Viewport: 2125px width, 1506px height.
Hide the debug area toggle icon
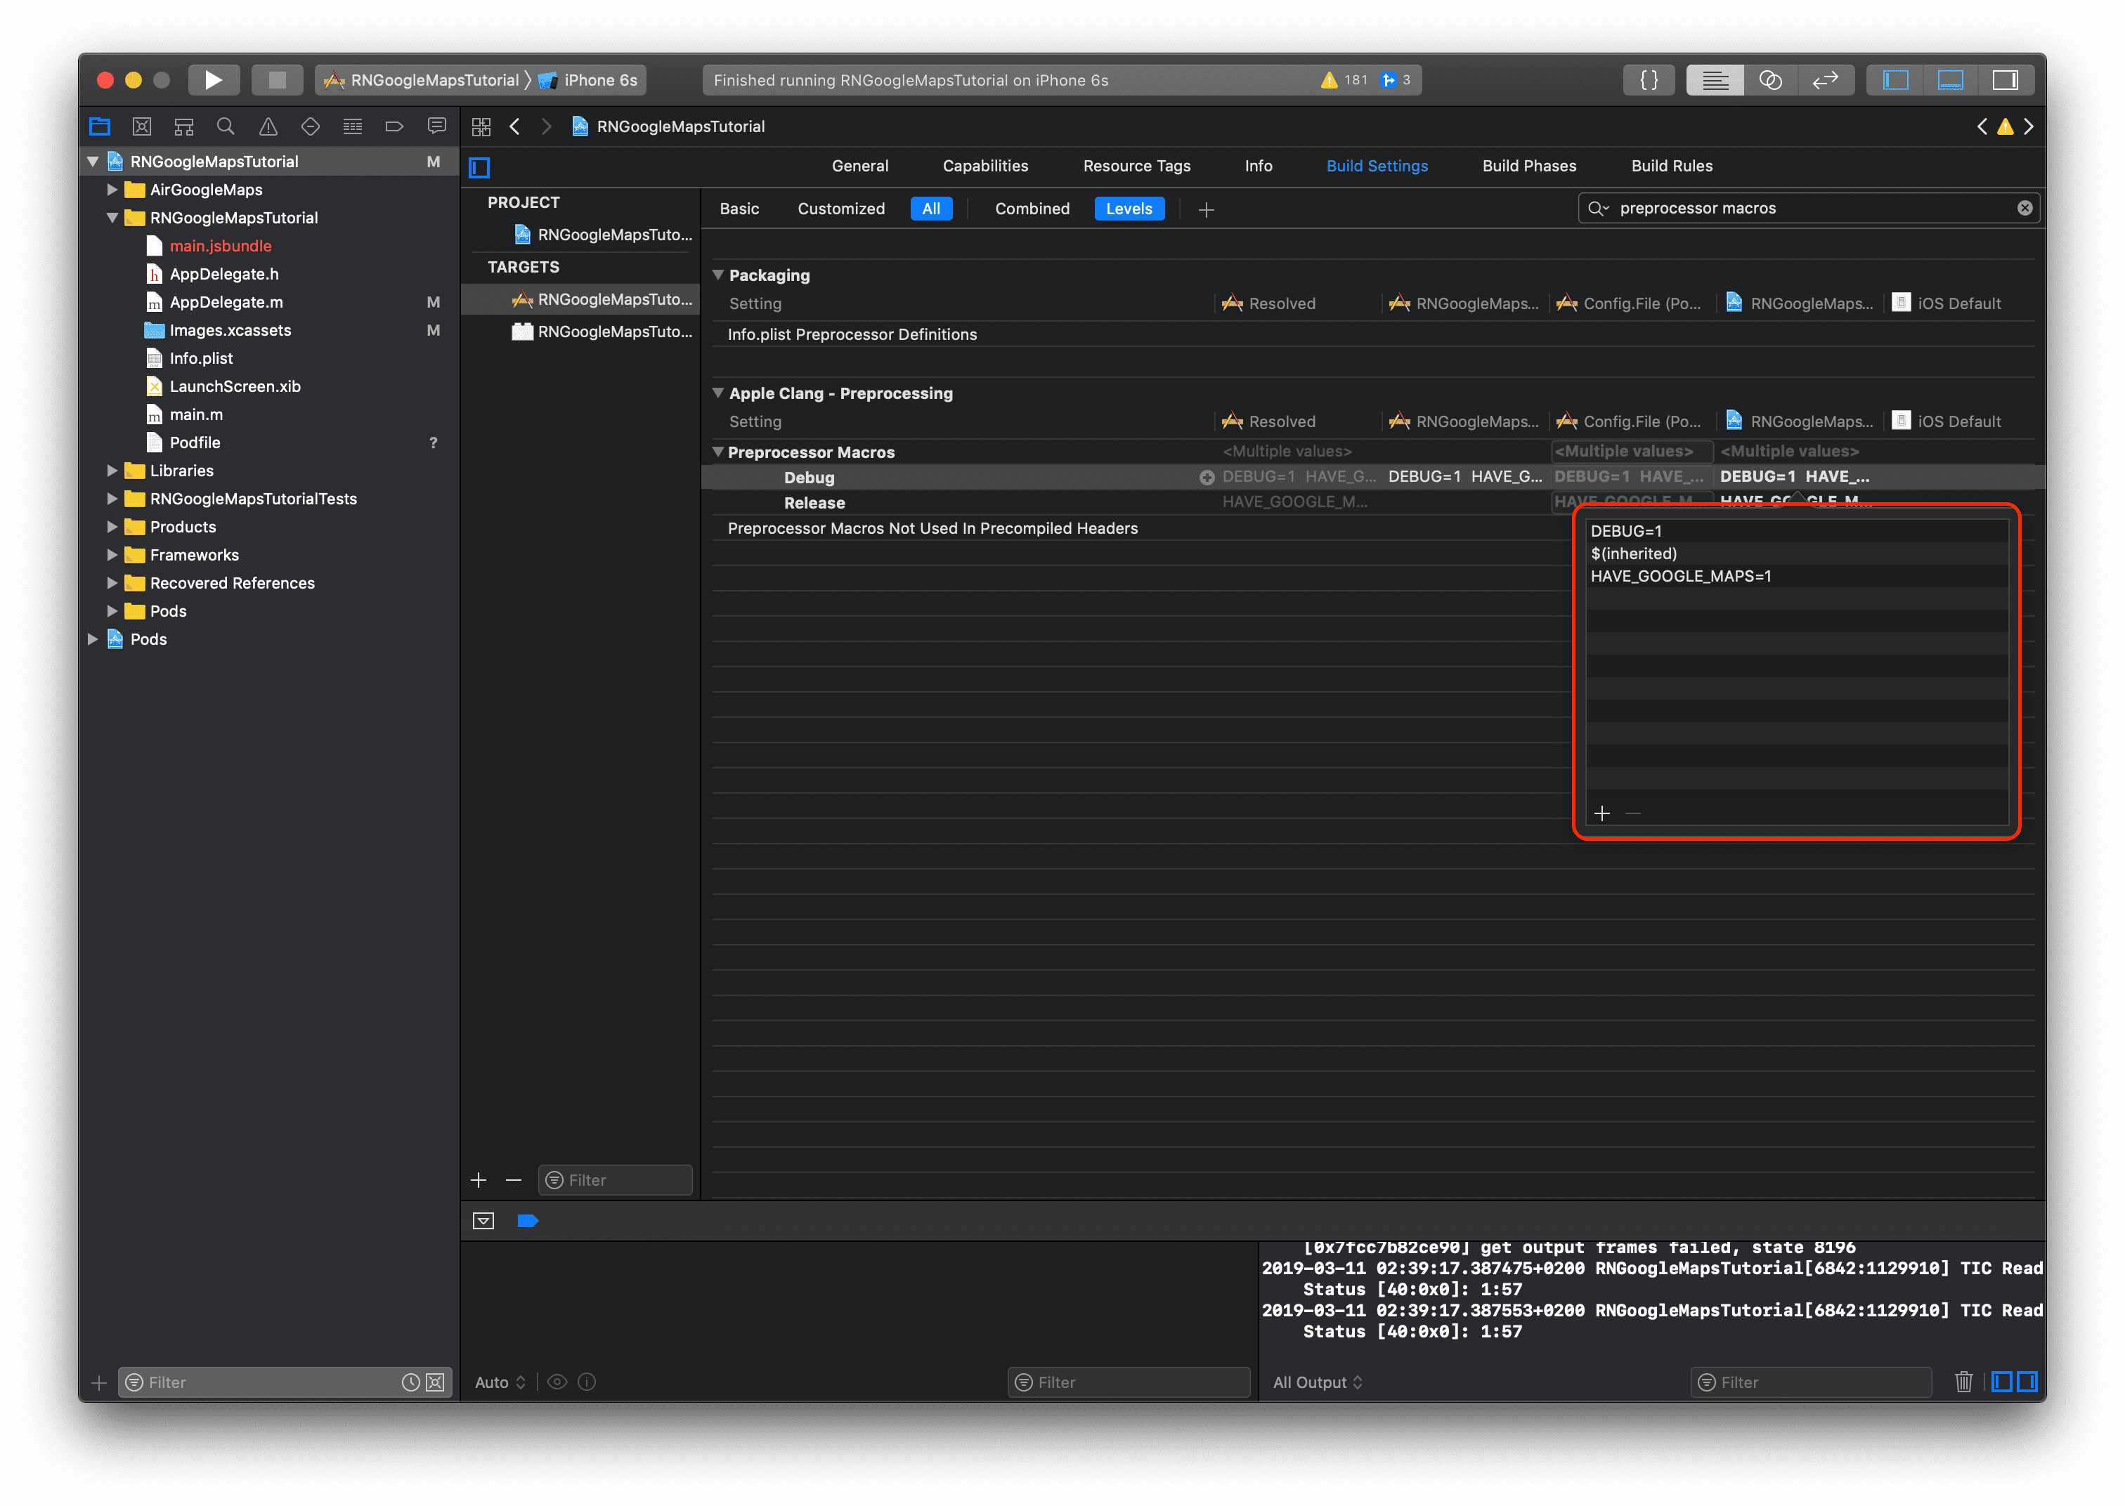click(483, 1220)
